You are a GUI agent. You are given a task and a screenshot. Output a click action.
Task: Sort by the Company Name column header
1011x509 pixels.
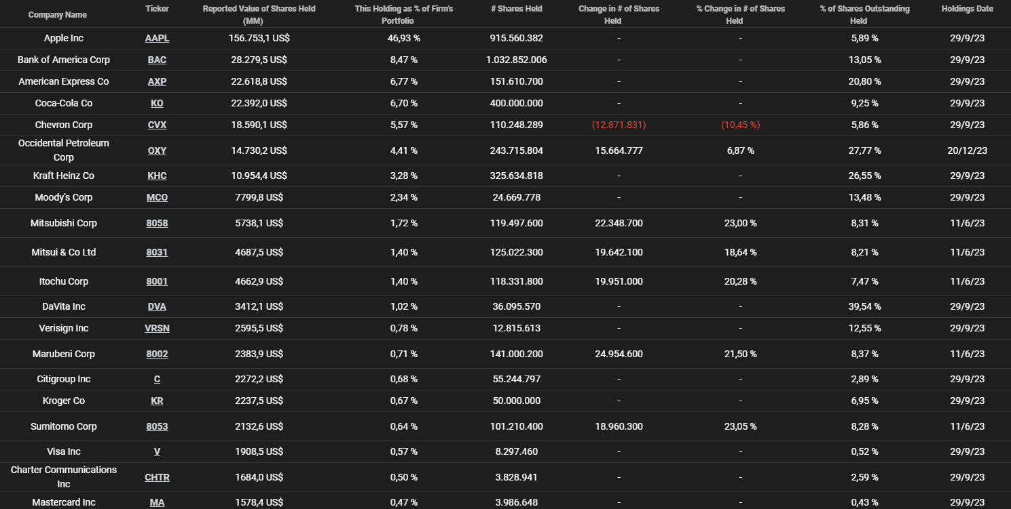58,14
